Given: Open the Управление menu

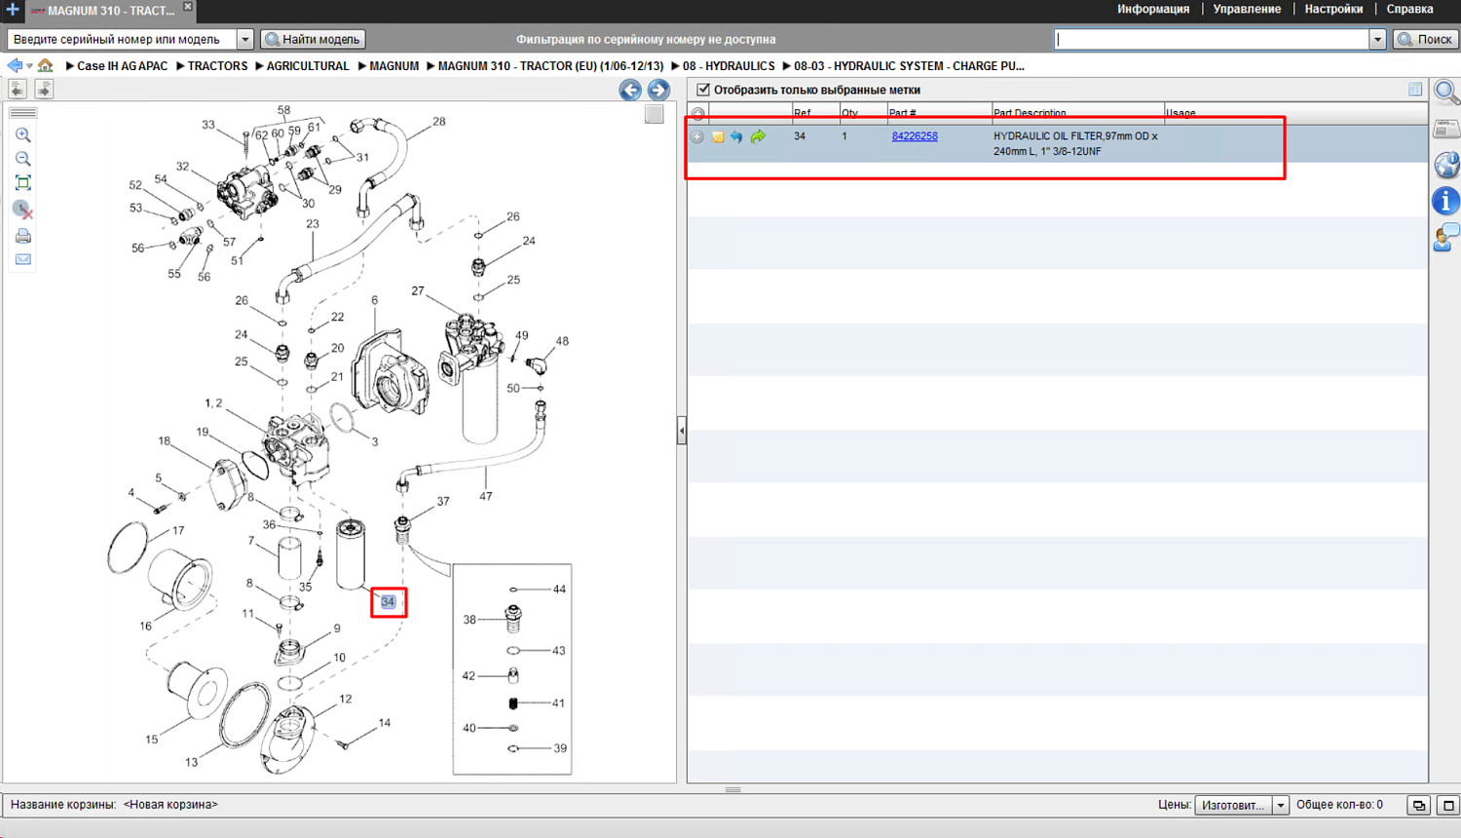Looking at the screenshot, I should pyautogui.click(x=1247, y=10).
